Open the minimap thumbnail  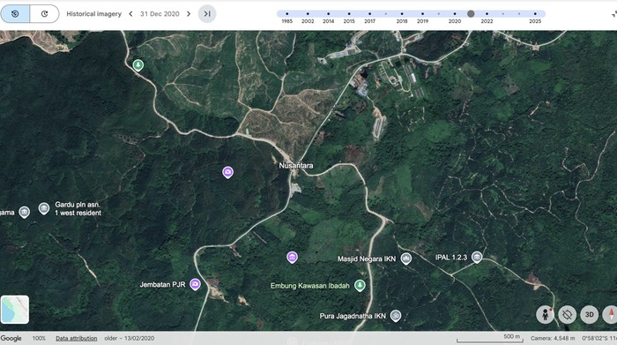pos(15,310)
